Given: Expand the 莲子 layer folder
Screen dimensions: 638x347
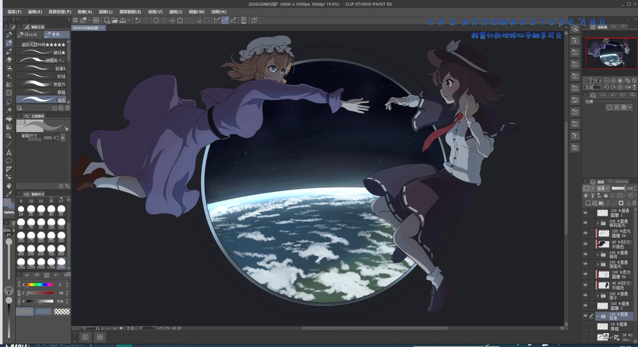Looking at the screenshot, I should (598, 295).
